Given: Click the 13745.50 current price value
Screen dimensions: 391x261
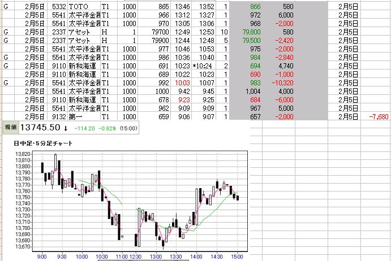Looking at the screenshot, I should 40,128.
